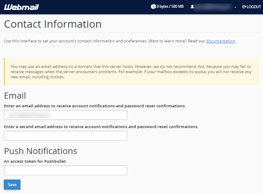Open the documentation link
Screen dimensions: 263x193
221,41
